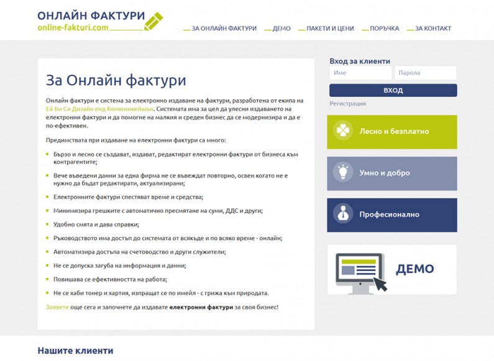Go to ПАКЕТИ И ЦЕНИ menu
Screen dimensions: 494x361
coord(330,29)
